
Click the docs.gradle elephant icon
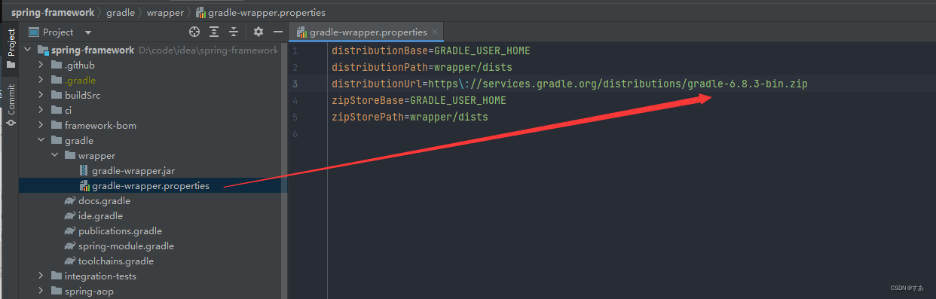(70, 201)
